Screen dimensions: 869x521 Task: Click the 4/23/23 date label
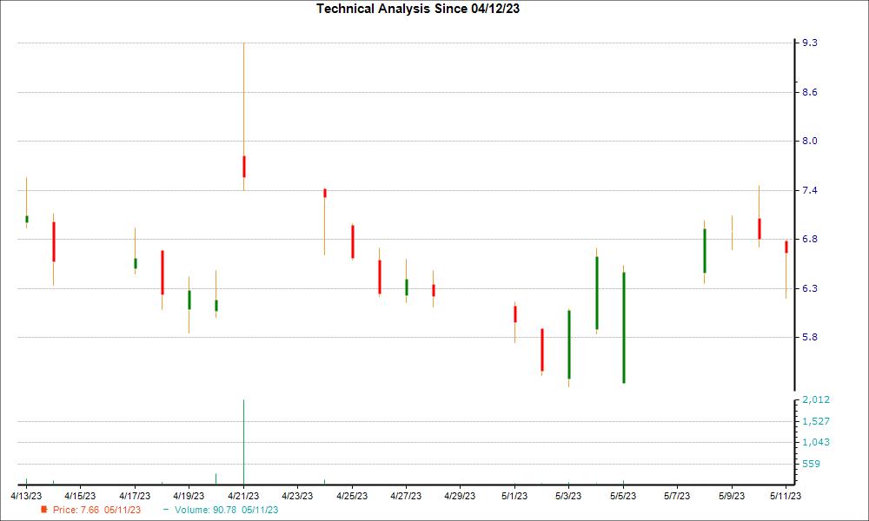point(297,496)
